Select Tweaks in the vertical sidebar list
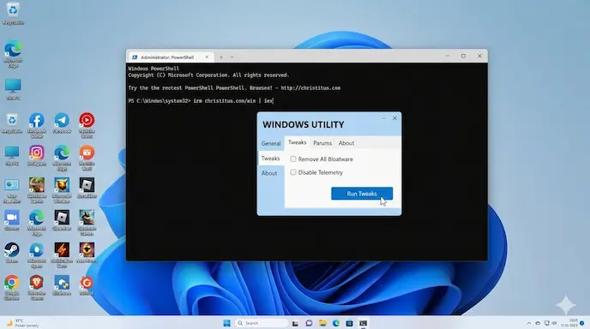 point(270,159)
